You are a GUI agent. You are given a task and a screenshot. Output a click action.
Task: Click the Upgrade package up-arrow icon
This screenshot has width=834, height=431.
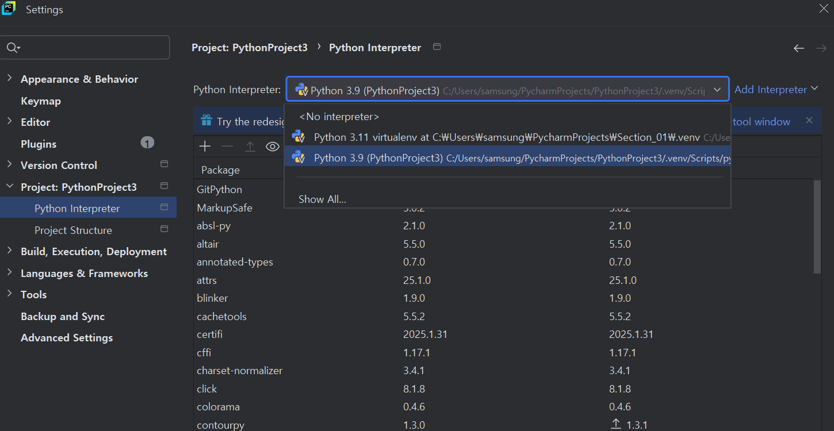250,147
